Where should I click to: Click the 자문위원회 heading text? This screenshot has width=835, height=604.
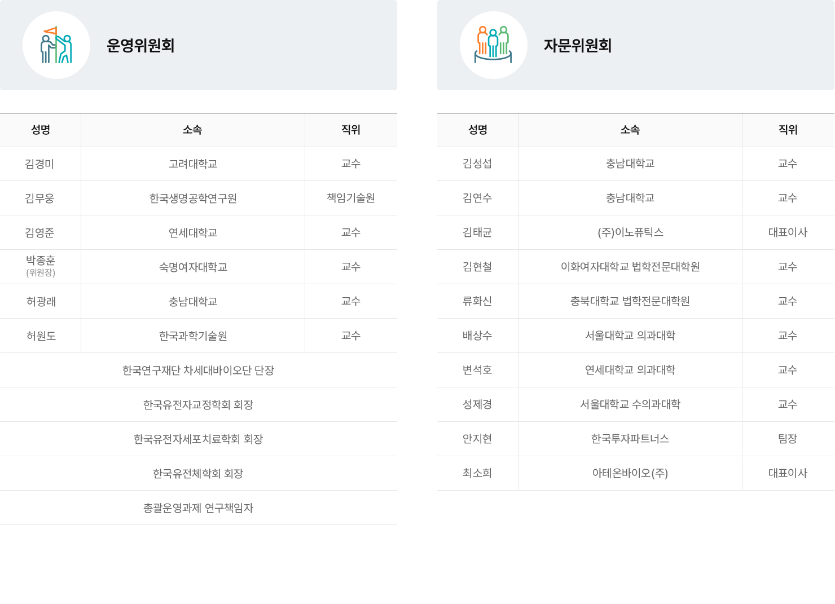pos(578,45)
